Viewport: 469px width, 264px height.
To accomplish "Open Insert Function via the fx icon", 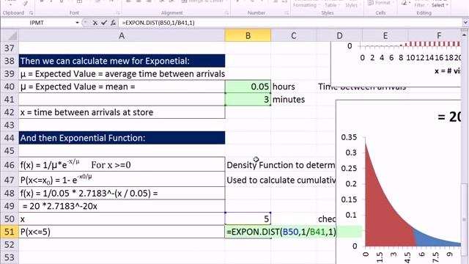I will pyautogui.click(x=113, y=23).
